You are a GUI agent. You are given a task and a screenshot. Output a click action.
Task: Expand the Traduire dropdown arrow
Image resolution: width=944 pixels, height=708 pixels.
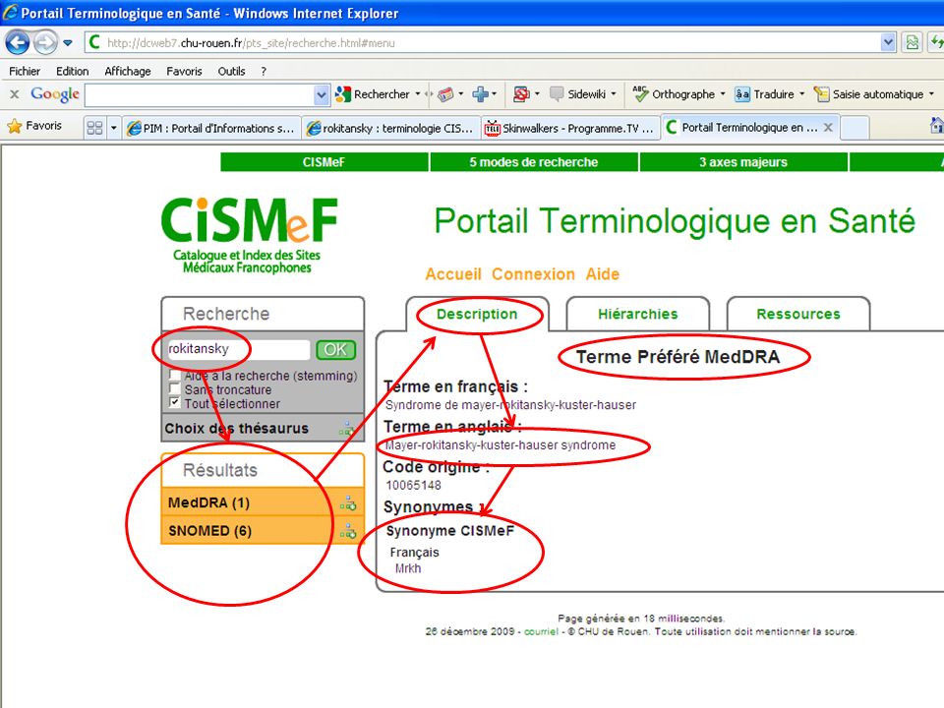pyautogui.click(x=801, y=94)
